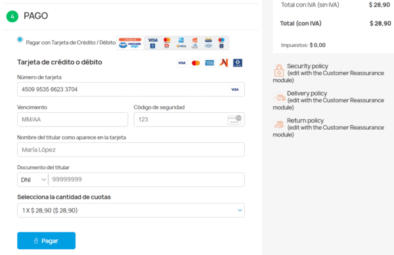Click the Delivery policy truck icon
The width and height of the screenshot is (394, 255).
click(x=279, y=98)
